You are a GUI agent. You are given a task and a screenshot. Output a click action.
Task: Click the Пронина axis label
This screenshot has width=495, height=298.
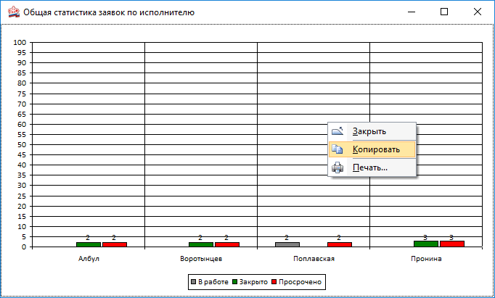425,258
